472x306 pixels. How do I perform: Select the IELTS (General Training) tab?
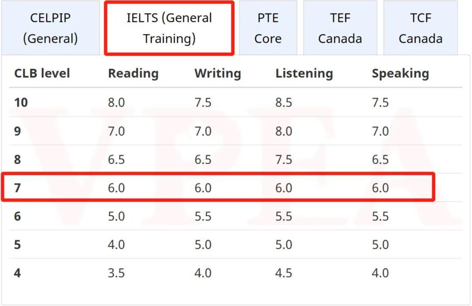click(x=169, y=28)
